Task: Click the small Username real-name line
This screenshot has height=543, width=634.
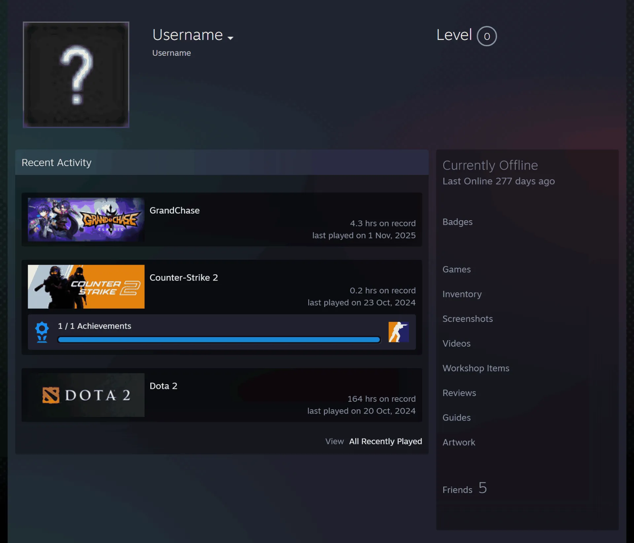Action: pyautogui.click(x=171, y=53)
